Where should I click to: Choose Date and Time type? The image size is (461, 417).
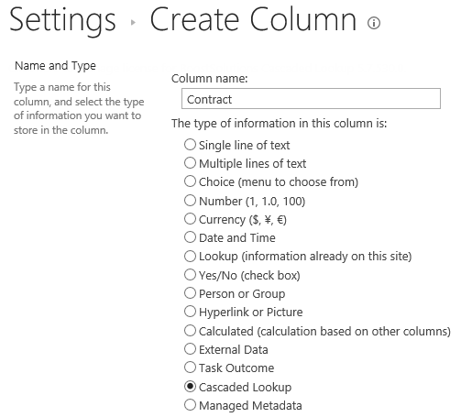coord(190,237)
